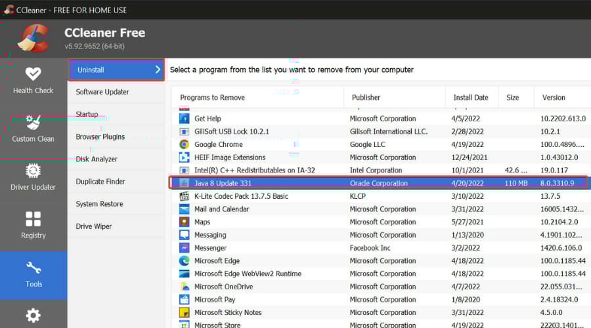Open Custom Clean broom icon
591x328 pixels.
click(x=33, y=123)
